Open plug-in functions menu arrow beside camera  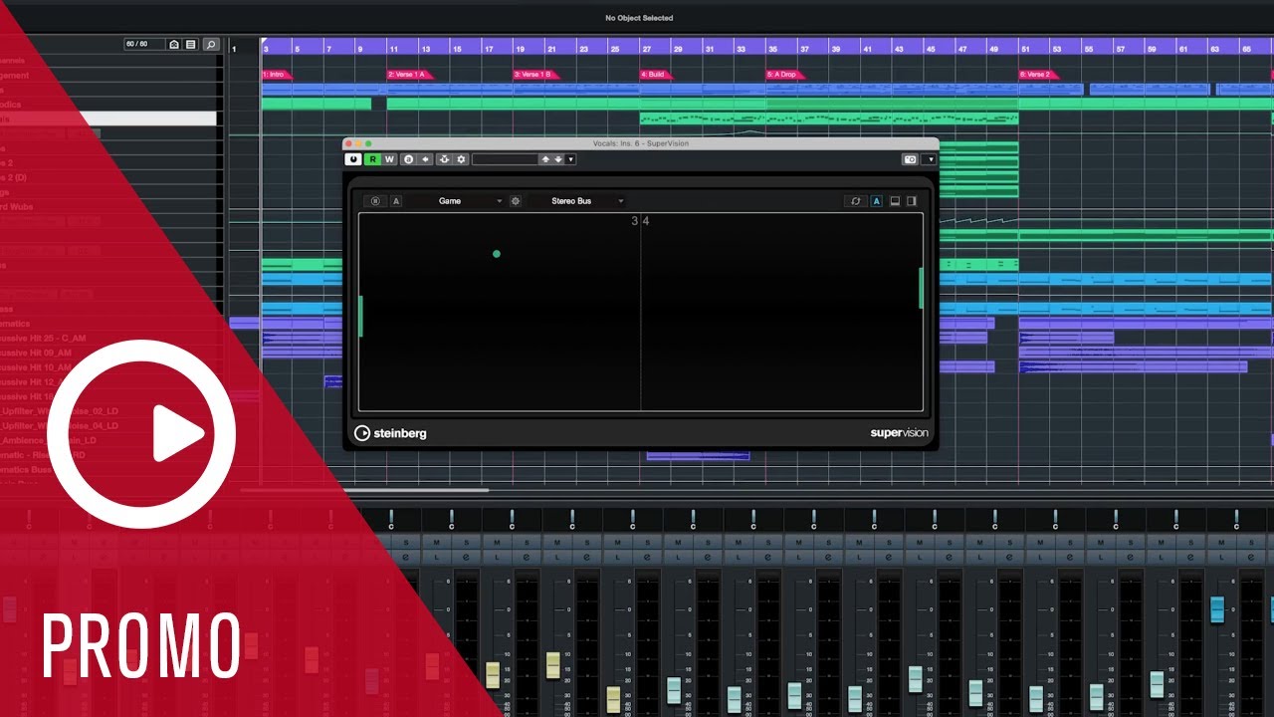pos(930,159)
